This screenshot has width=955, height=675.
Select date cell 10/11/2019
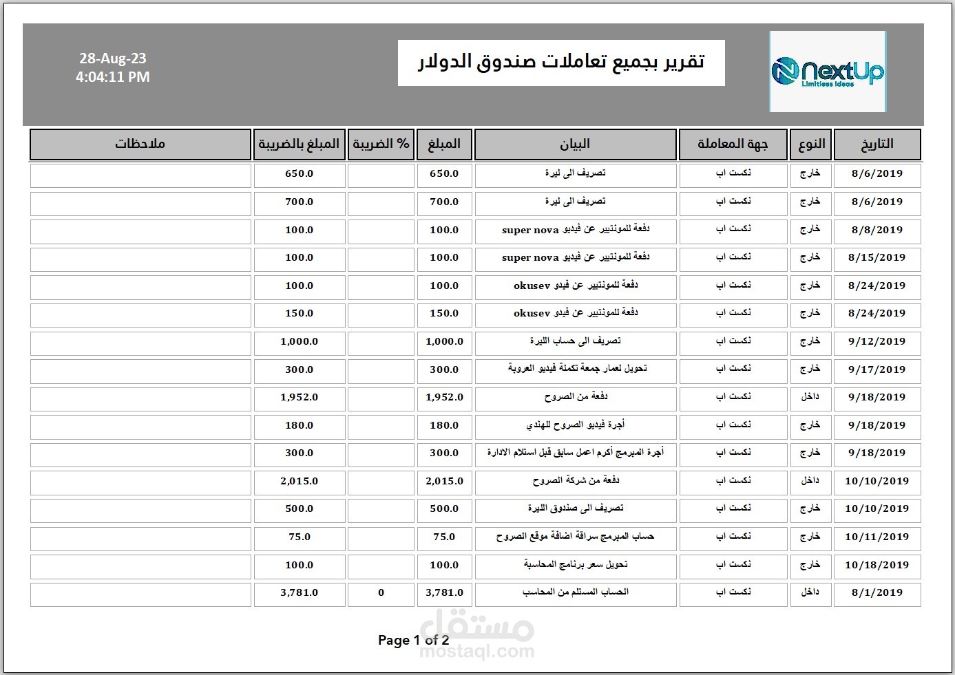(x=877, y=537)
